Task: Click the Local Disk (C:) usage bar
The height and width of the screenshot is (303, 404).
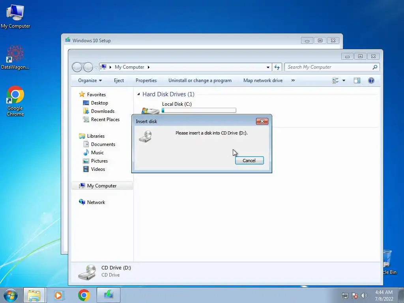Action: click(x=199, y=110)
